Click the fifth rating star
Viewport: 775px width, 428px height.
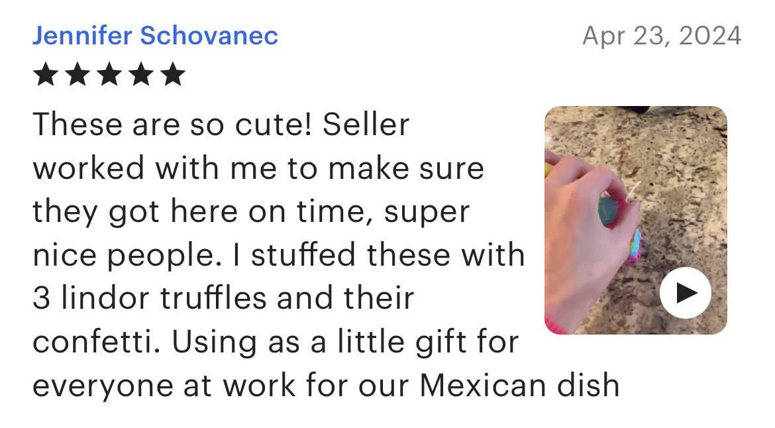click(x=173, y=75)
